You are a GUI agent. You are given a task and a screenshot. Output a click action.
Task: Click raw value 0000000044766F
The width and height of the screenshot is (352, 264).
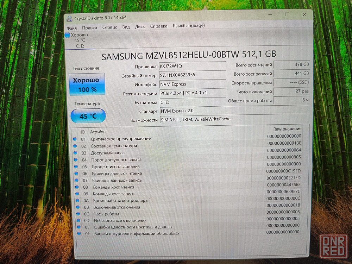[283, 185]
